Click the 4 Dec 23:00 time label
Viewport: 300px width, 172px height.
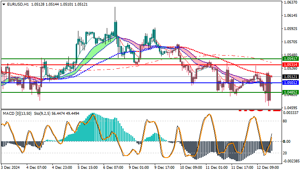[62, 168]
